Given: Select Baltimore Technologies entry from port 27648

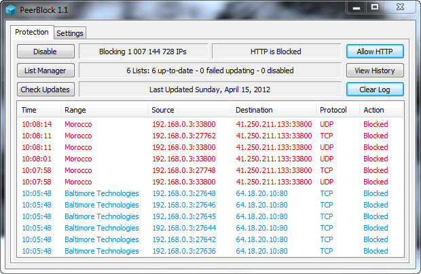Looking at the screenshot, I should (x=210, y=193).
